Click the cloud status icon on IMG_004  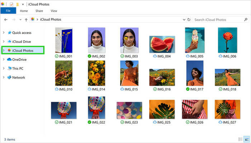pyautogui.click(x=155, y=56)
